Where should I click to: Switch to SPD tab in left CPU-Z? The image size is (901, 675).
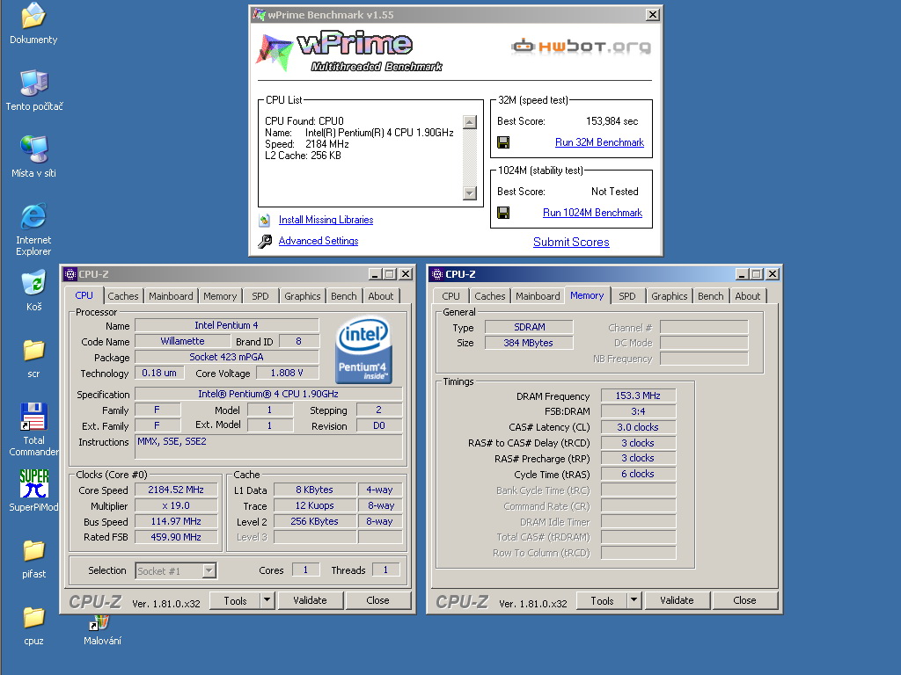(260, 296)
